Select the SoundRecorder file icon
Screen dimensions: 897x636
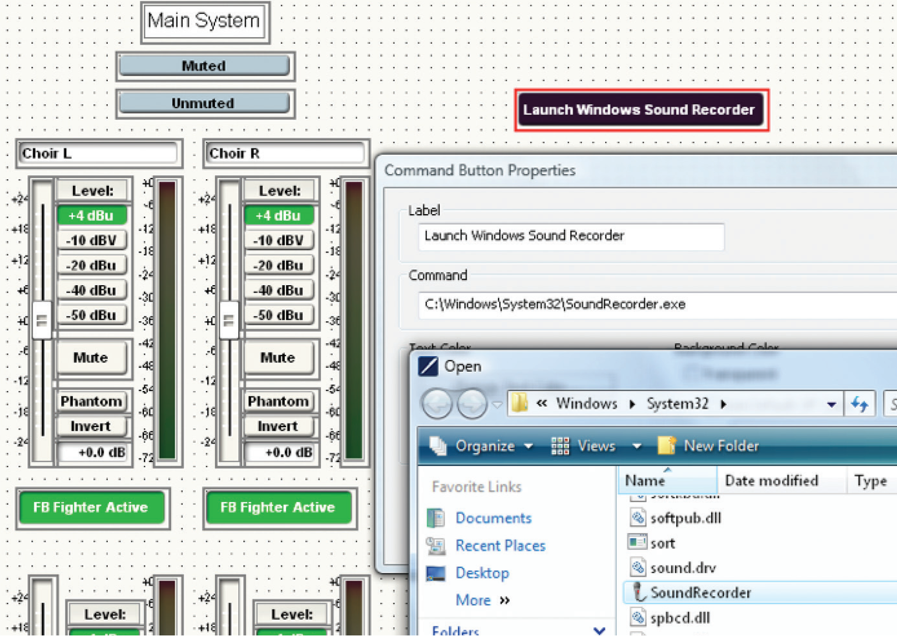(639, 592)
